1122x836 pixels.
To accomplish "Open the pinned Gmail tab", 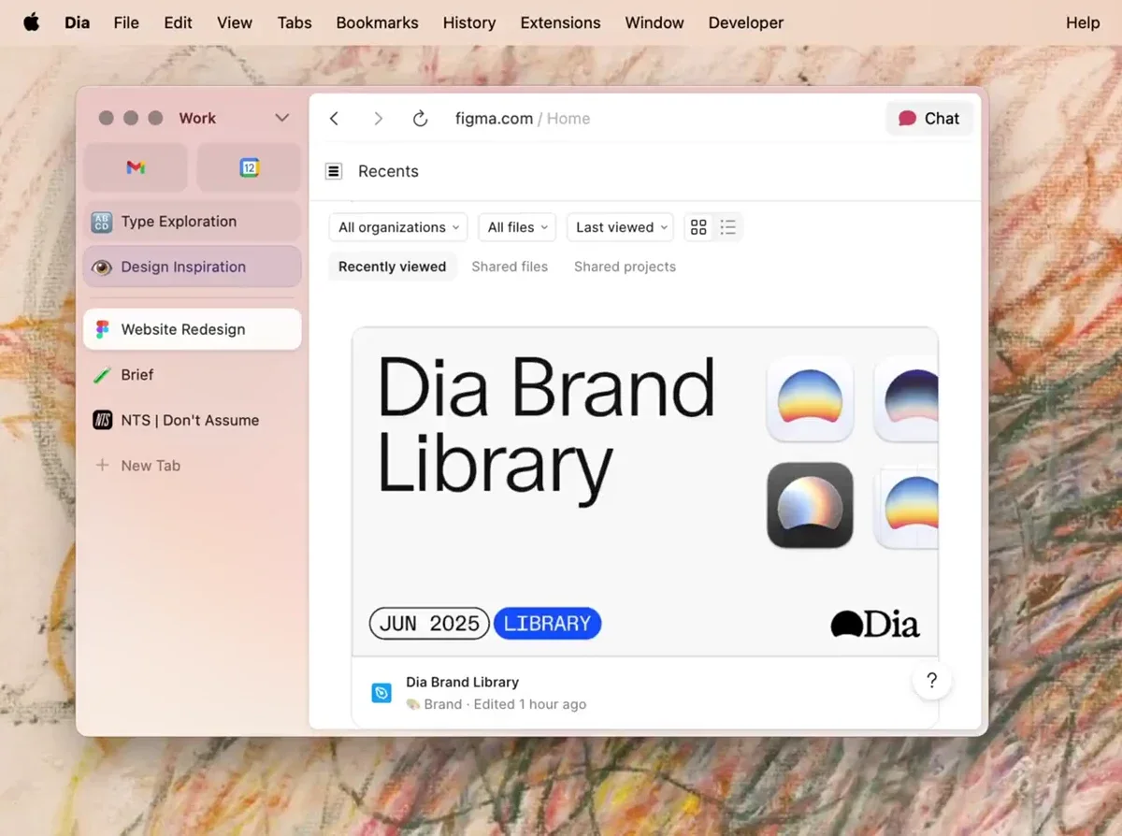I will coord(136,167).
